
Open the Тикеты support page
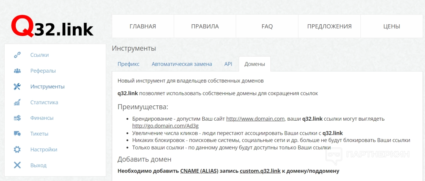[39, 134]
